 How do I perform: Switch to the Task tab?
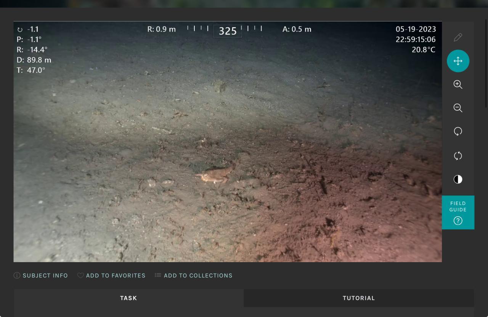click(x=128, y=298)
